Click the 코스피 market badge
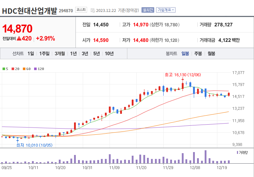Image resolution: width=254 pixels, height=177 pixels. point(81,10)
